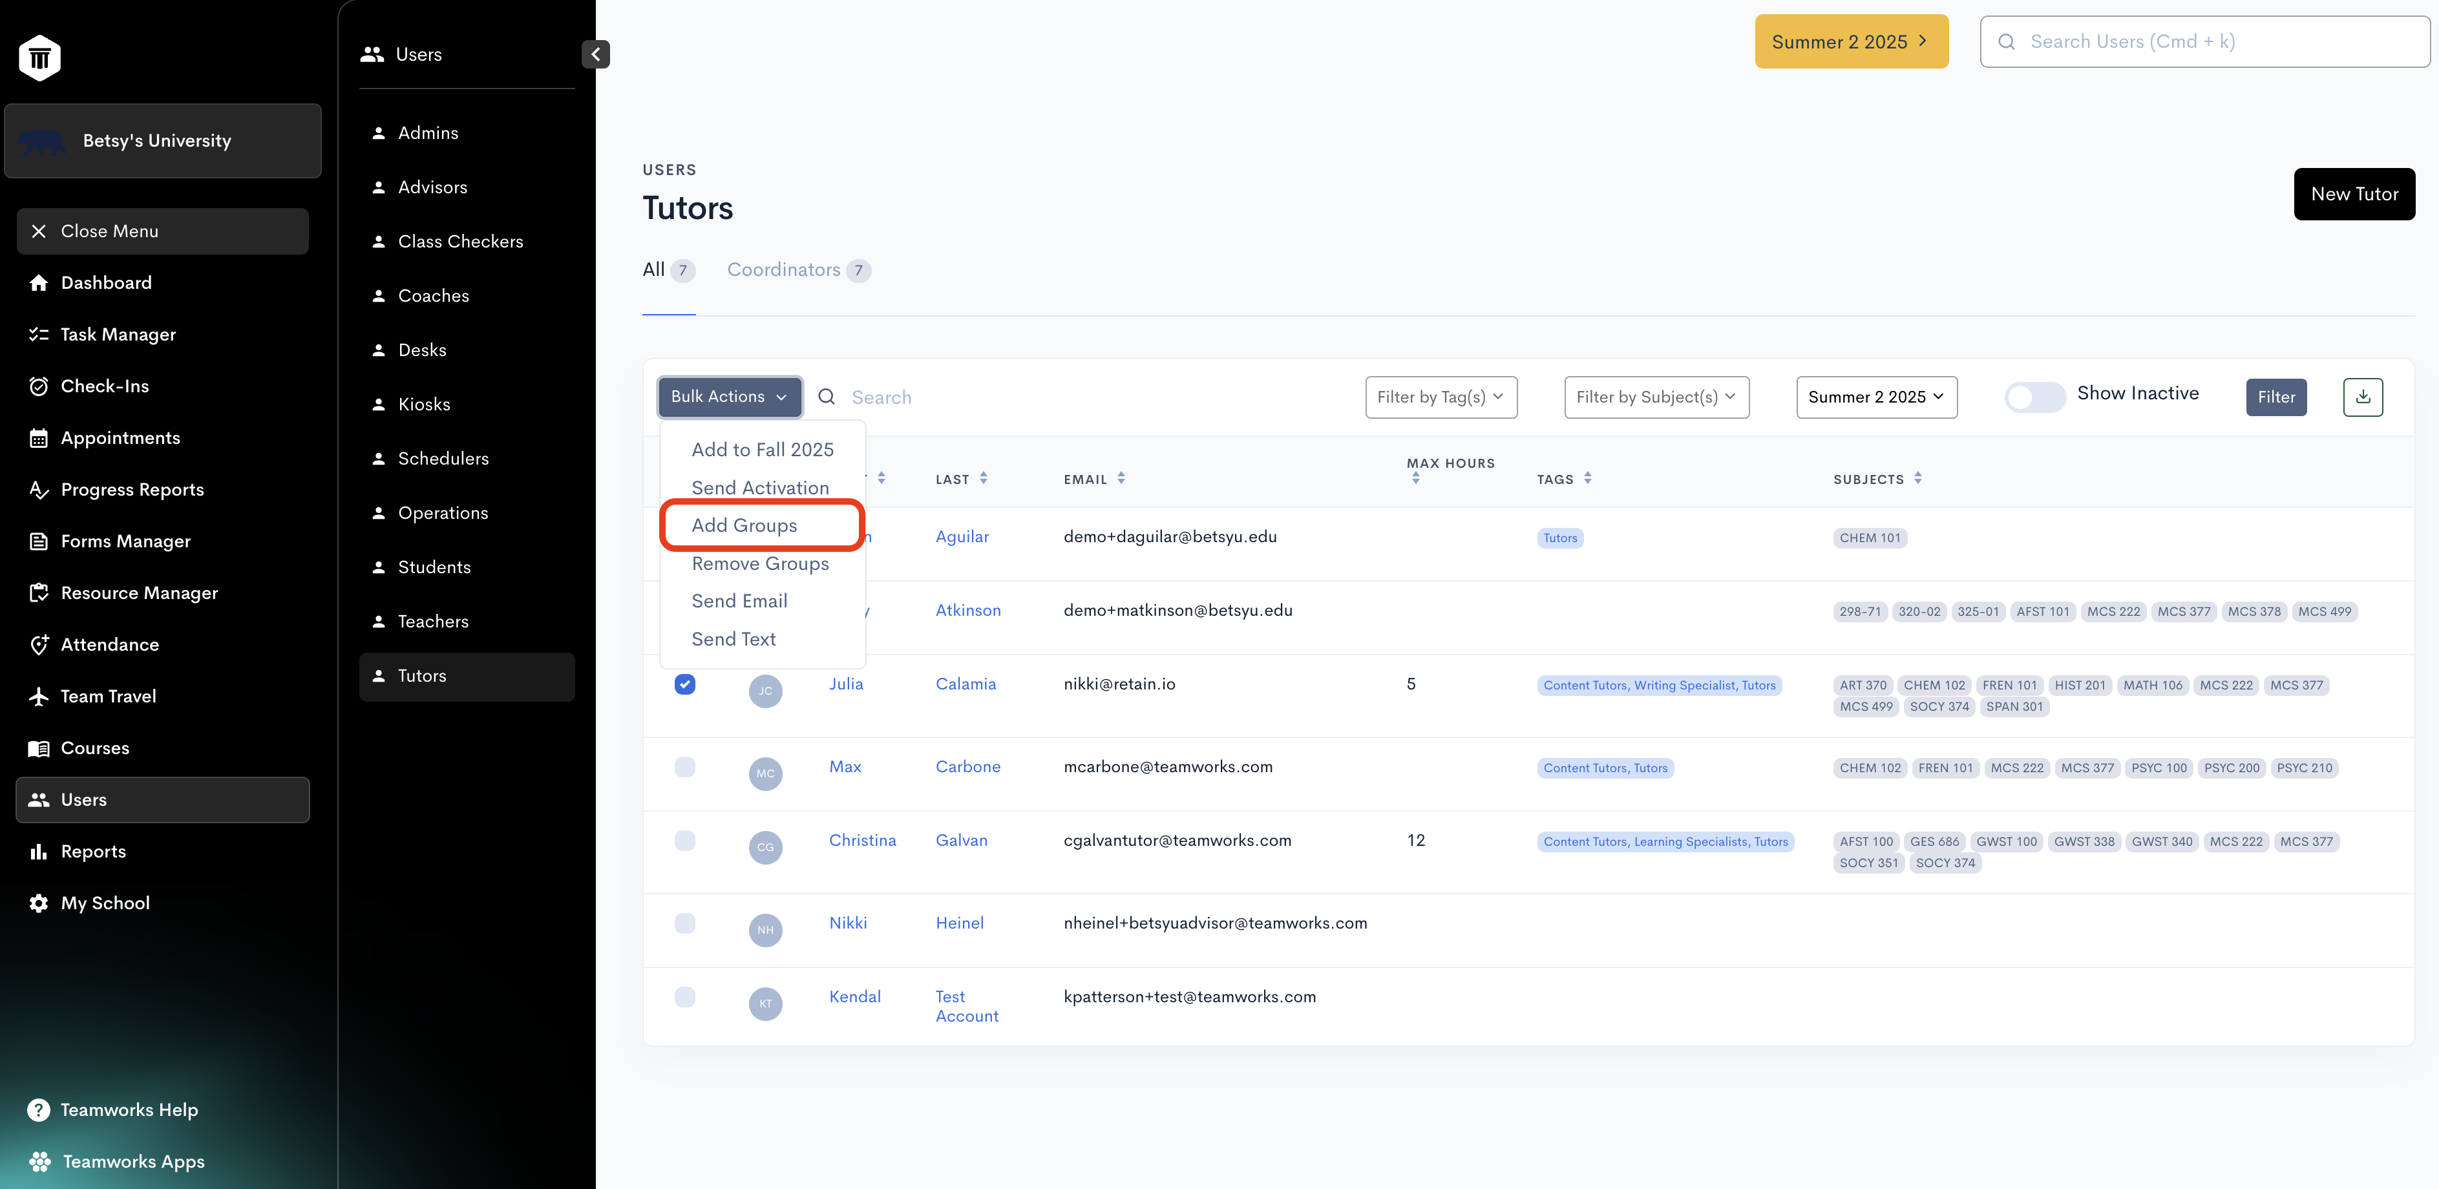Screen dimensions: 2439x1189
Task: Click the download export icon
Action: 2362,397
